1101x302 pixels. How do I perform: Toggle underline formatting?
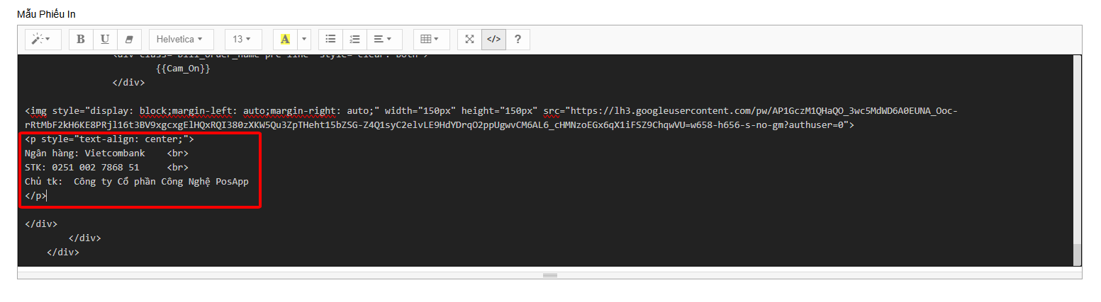click(105, 40)
